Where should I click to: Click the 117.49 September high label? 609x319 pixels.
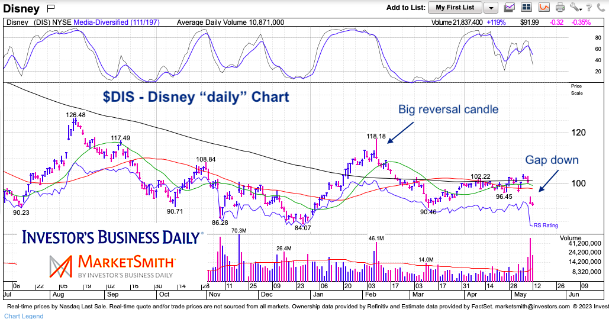click(120, 138)
